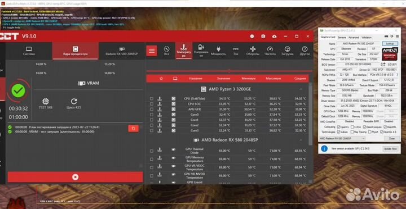Viewport: 406px width, 209px height.
Task: Select the Температура sensor filter
Action: pyautogui.click(x=184, y=51)
